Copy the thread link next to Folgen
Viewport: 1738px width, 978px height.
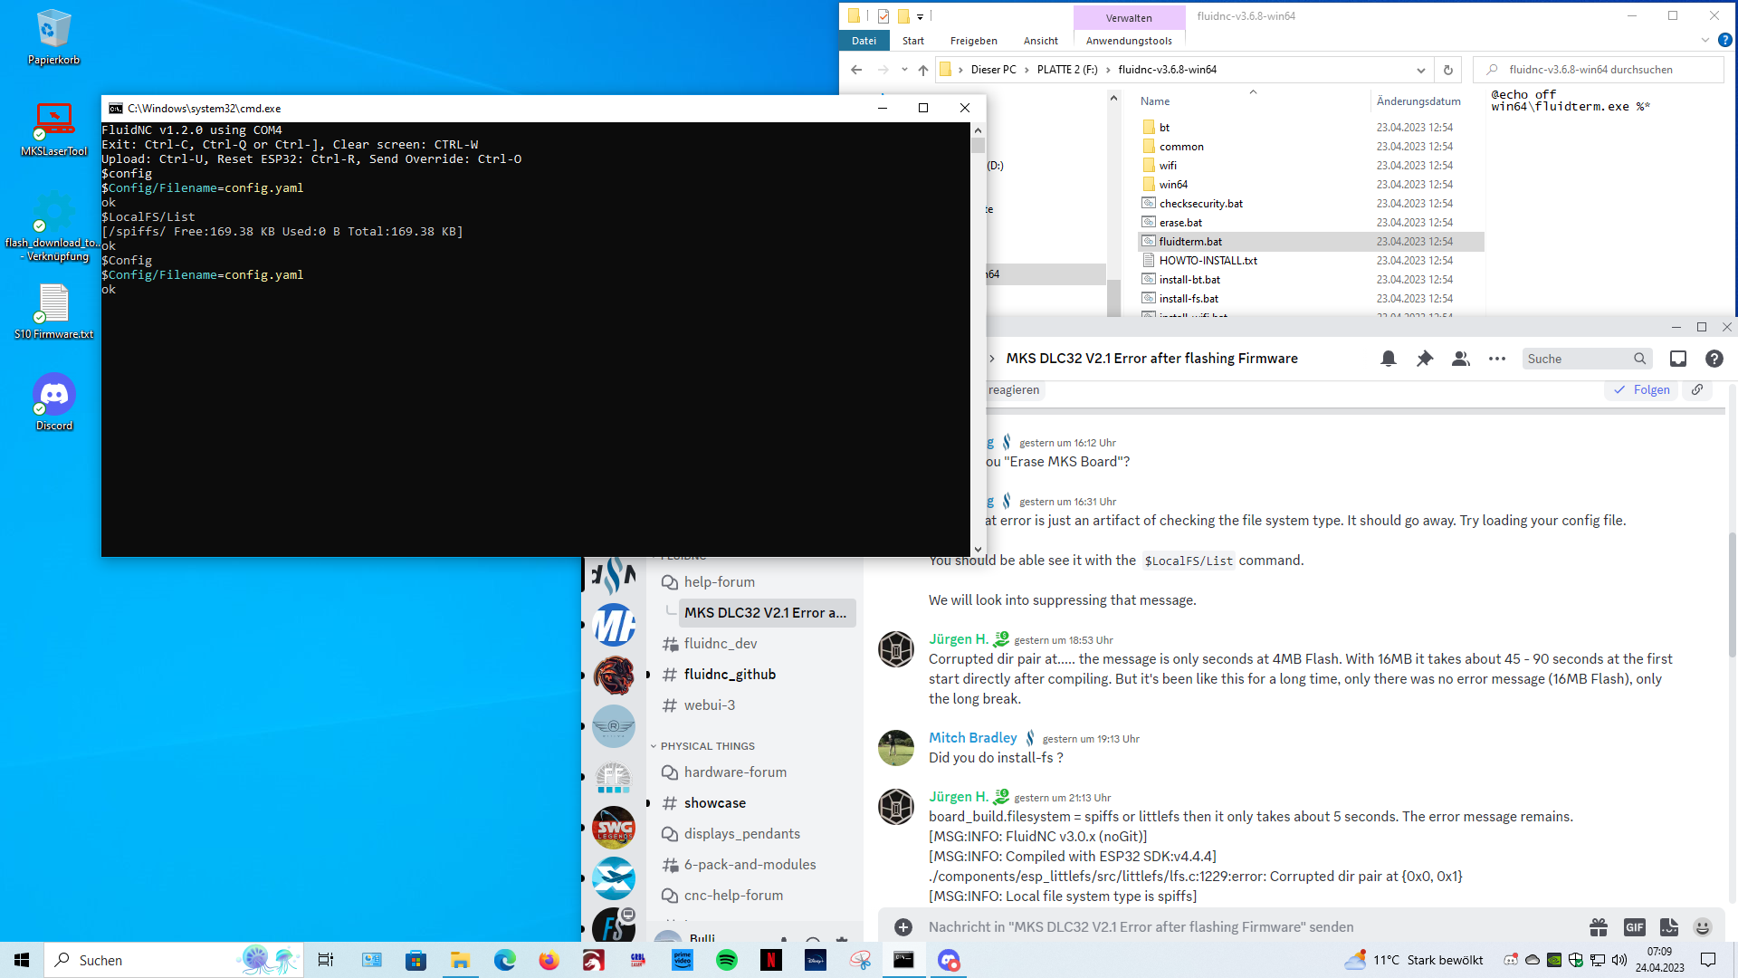(x=1697, y=389)
